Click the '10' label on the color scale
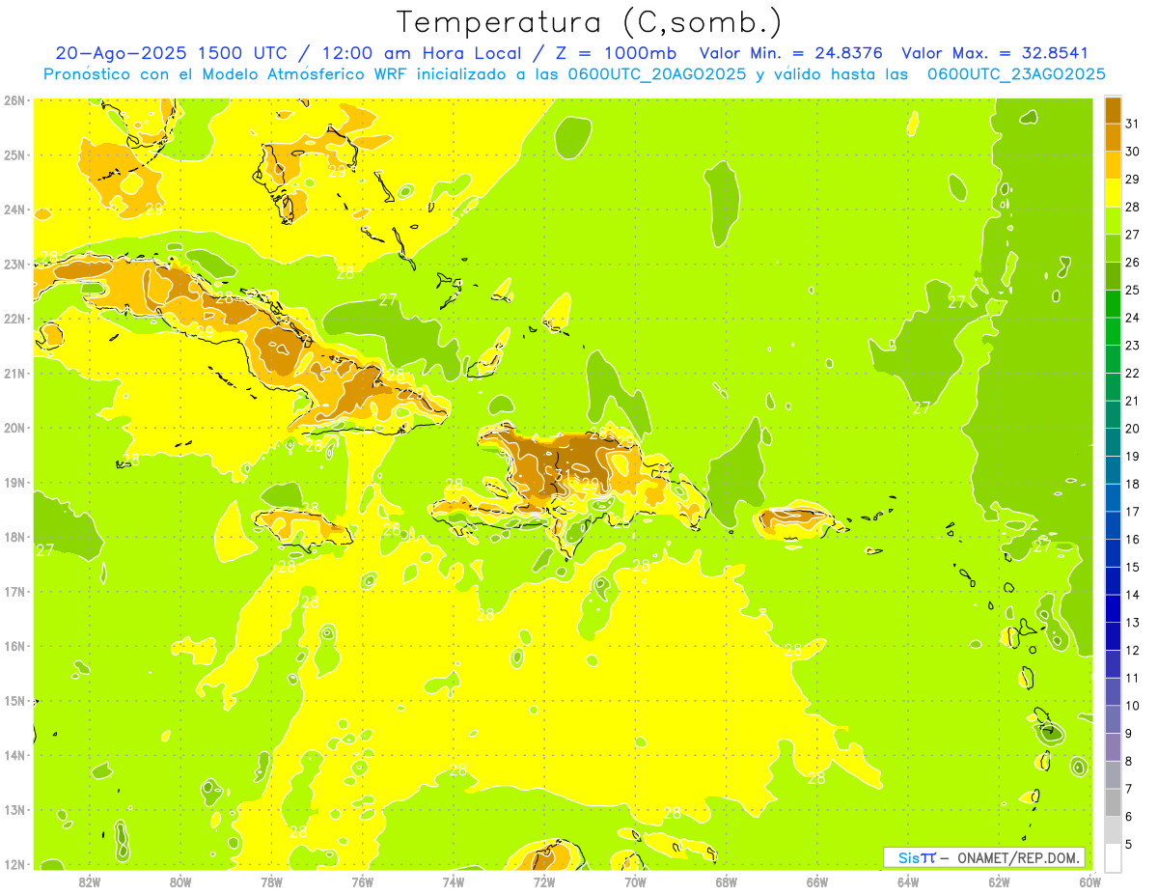 click(1132, 706)
